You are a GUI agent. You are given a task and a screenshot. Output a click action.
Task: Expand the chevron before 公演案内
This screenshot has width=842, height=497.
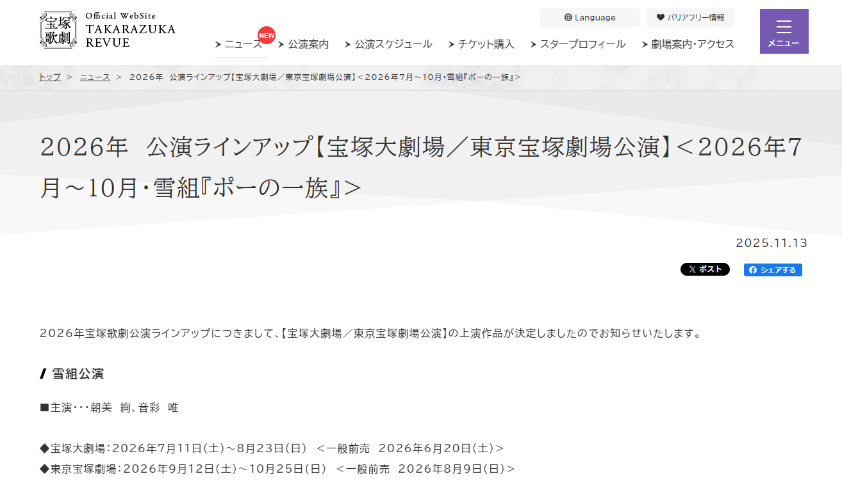(282, 44)
